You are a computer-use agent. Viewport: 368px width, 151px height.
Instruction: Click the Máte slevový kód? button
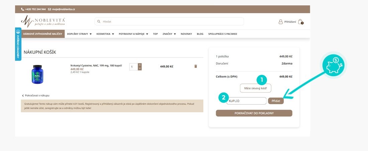point(255,89)
